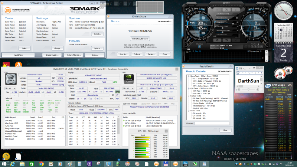Image resolution: width=297 pixels, height=167 pixels.
Task: Click Afterburner monitoring graph scroll down arrow
Action: 266,60
